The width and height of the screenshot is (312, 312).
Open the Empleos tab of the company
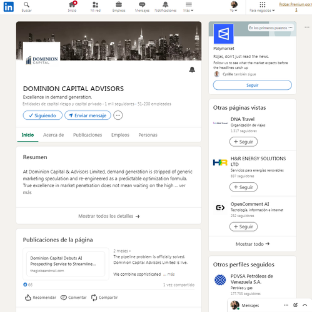point(120,135)
